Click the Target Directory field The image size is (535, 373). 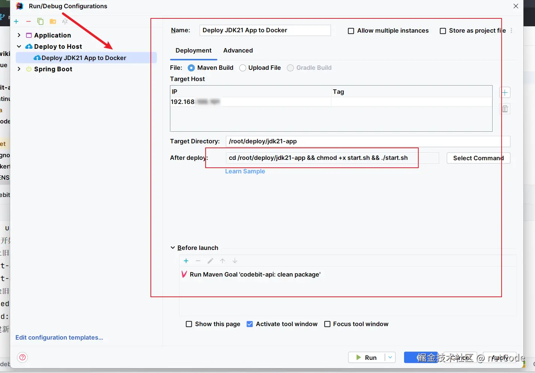point(368,141)
